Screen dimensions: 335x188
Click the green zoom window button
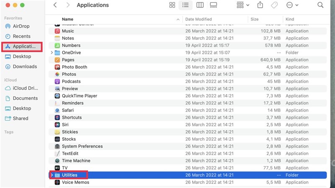[x=22, y=5]
